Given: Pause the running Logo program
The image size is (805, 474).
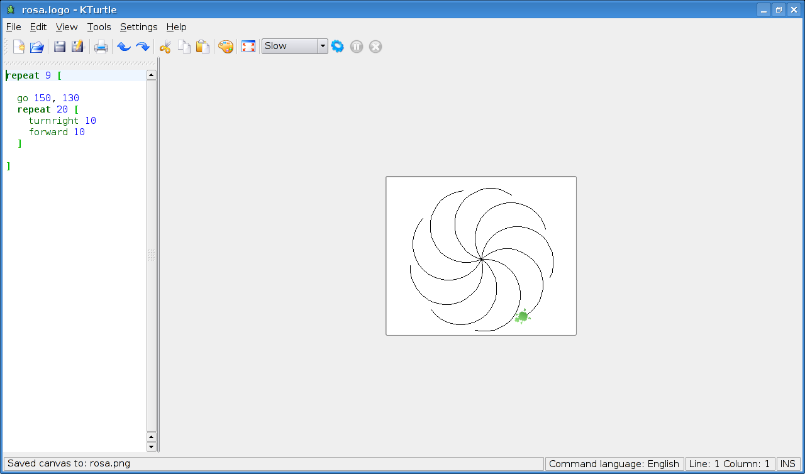Looking at the screenshot, I should tap(356, 46).
